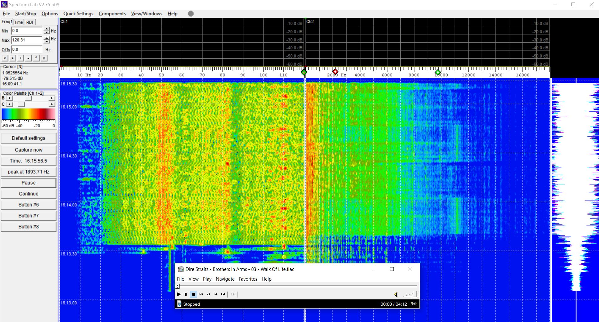Open the Quick Settings menu
This screenshot has width=599, height=322.
[x=78, y=13]
